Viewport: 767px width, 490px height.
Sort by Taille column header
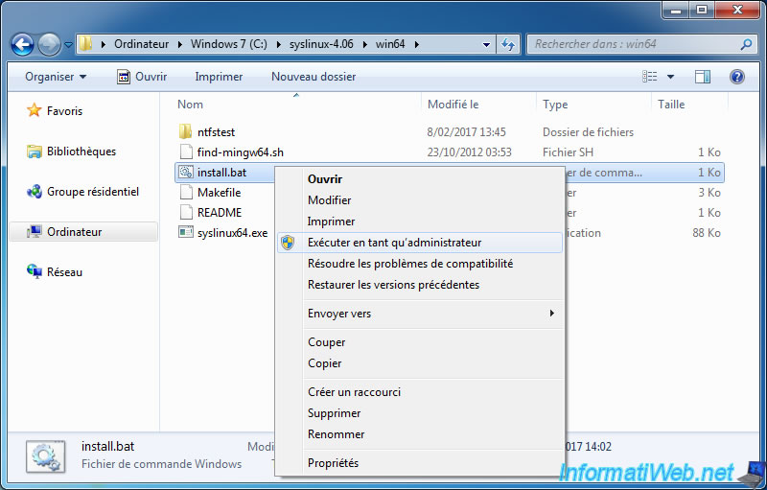coord(671,105)
